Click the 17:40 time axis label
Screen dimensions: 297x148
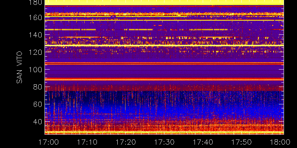coord(203,142)
